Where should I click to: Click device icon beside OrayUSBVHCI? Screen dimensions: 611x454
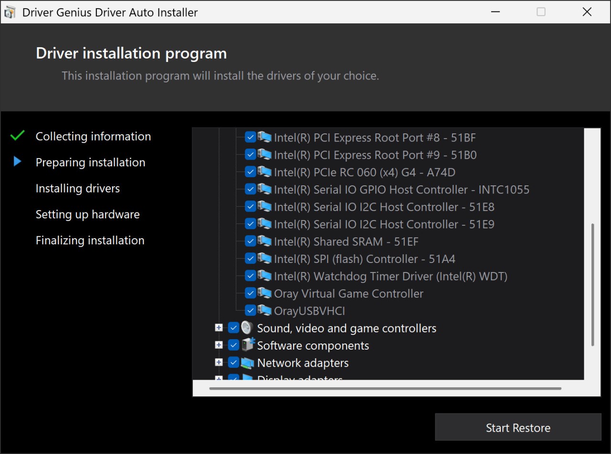[264, 311]
